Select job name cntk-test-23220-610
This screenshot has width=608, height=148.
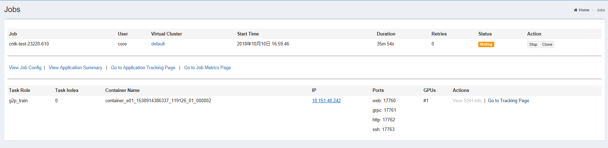(29, 44)
